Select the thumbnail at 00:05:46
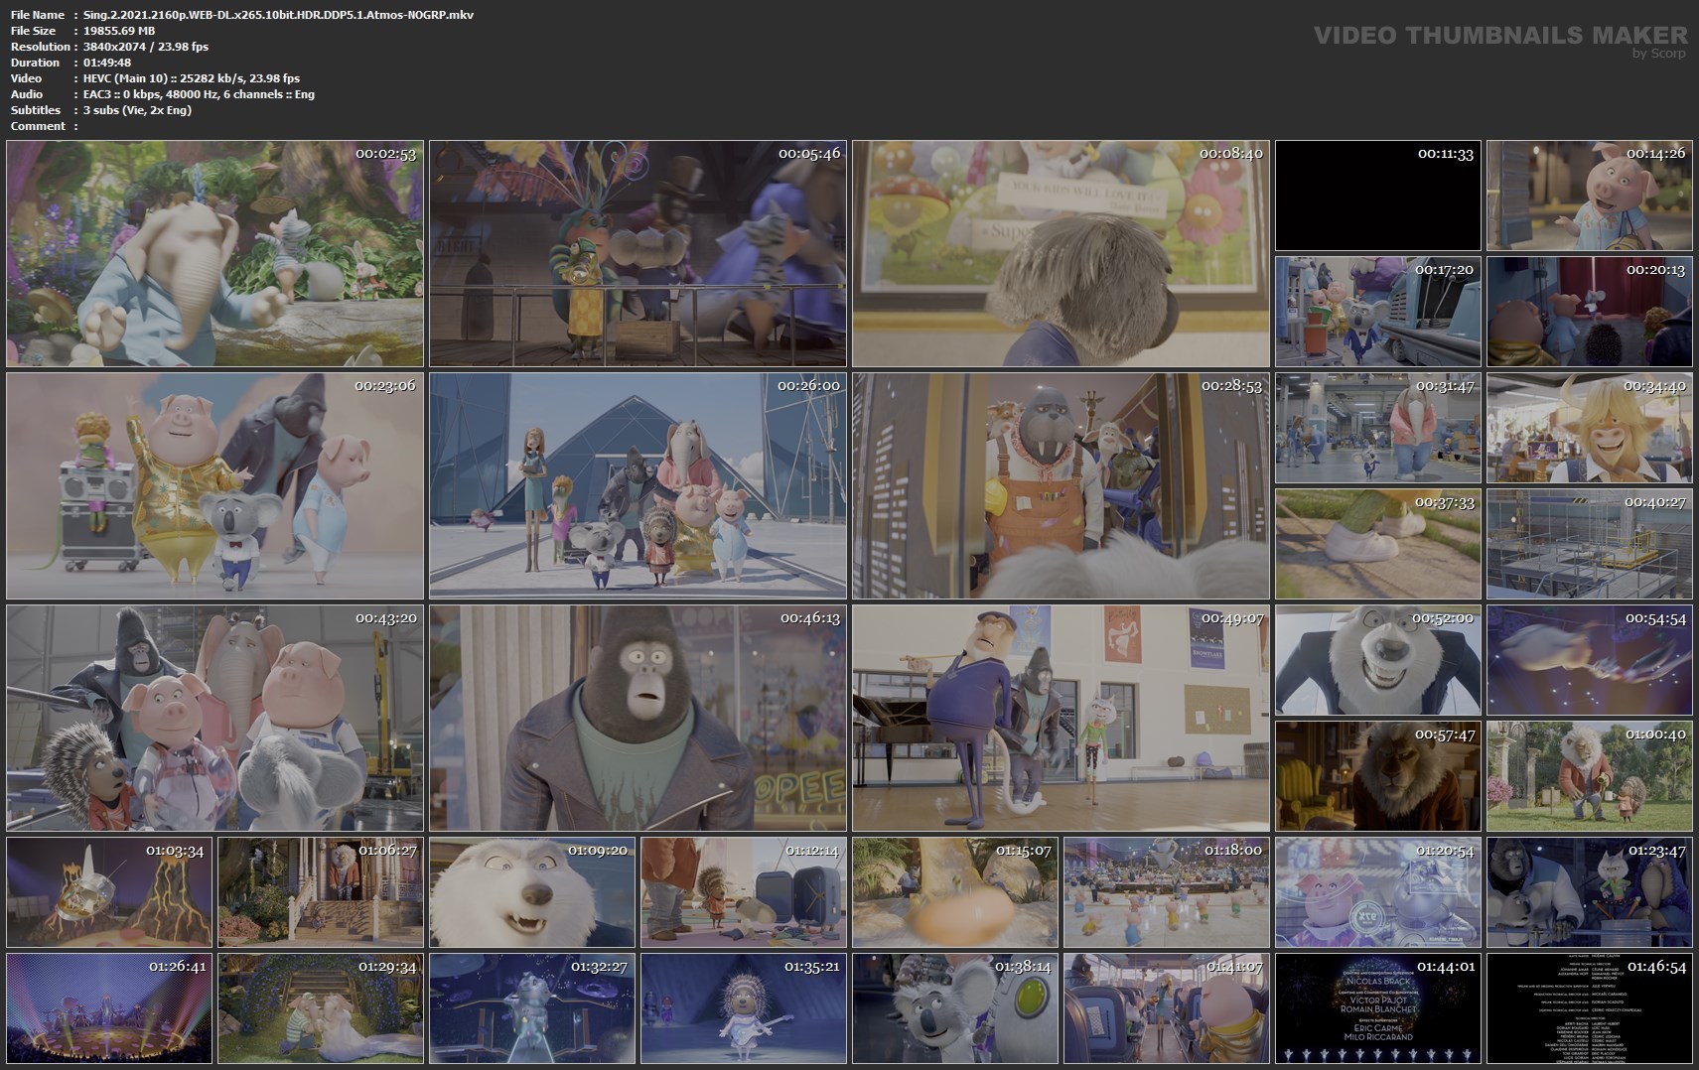Screen dimensions: 1699x1070 coord(637,254)
